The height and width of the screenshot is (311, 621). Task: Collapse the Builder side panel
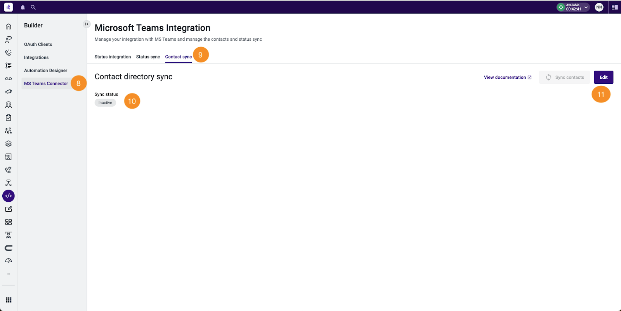click(87, 24)
